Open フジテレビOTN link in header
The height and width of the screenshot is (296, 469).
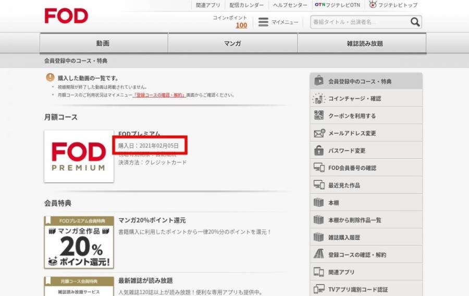point(337,5)
